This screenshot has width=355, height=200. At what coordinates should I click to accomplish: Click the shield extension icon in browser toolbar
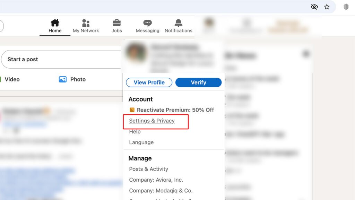346,7
